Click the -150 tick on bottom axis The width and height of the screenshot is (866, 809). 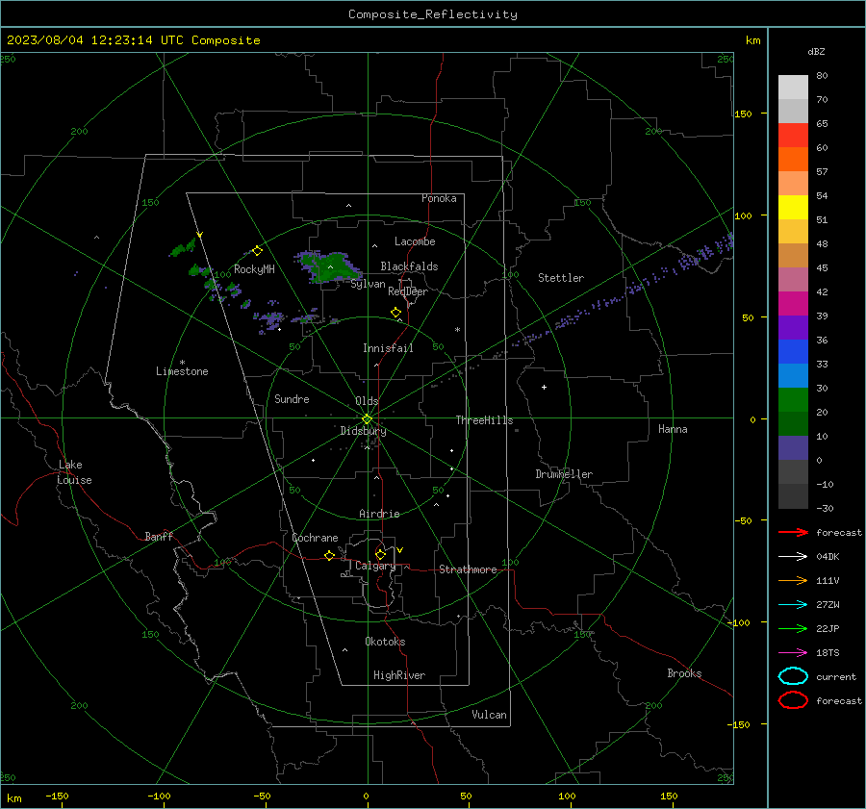57,796
